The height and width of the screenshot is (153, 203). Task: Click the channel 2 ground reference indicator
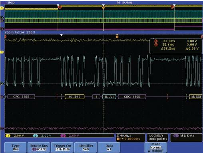coord(2,84)
